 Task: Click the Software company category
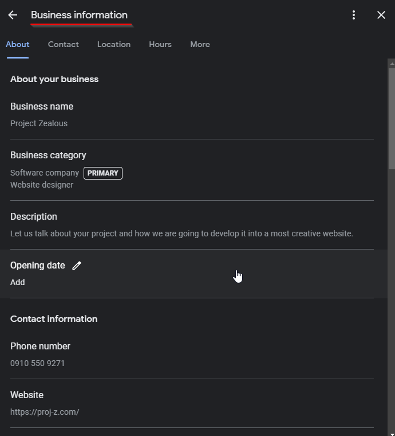(45, 173)
